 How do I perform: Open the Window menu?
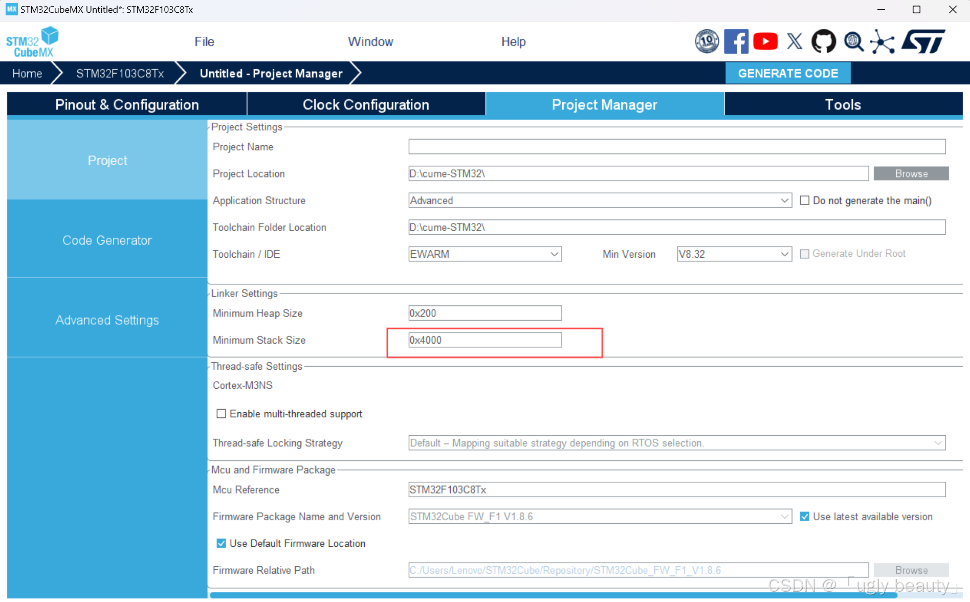pyautogui.click(x=370, y=42)
